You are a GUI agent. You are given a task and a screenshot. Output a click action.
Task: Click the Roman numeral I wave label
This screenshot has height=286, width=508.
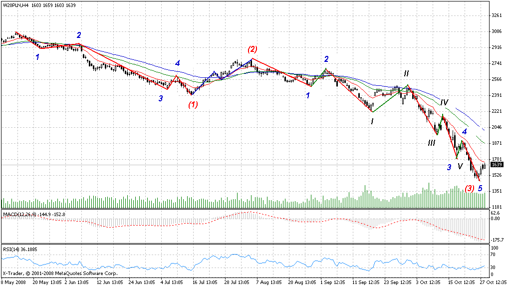(372, 121)
